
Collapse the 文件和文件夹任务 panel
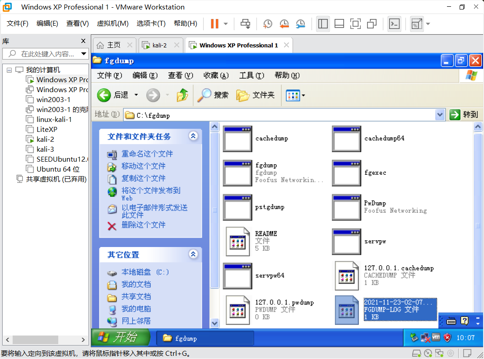[194, 137]
